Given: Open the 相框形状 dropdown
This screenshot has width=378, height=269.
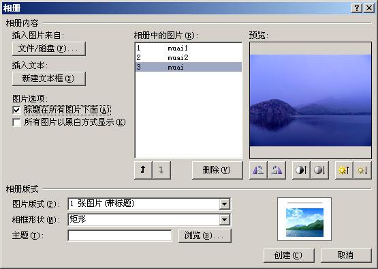Looking at the screenshot, I should pos(225,220).
